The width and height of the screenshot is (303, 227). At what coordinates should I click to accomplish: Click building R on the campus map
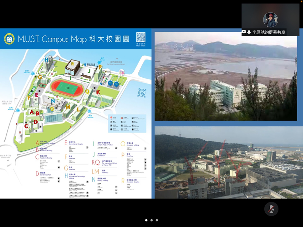point(72,67)
